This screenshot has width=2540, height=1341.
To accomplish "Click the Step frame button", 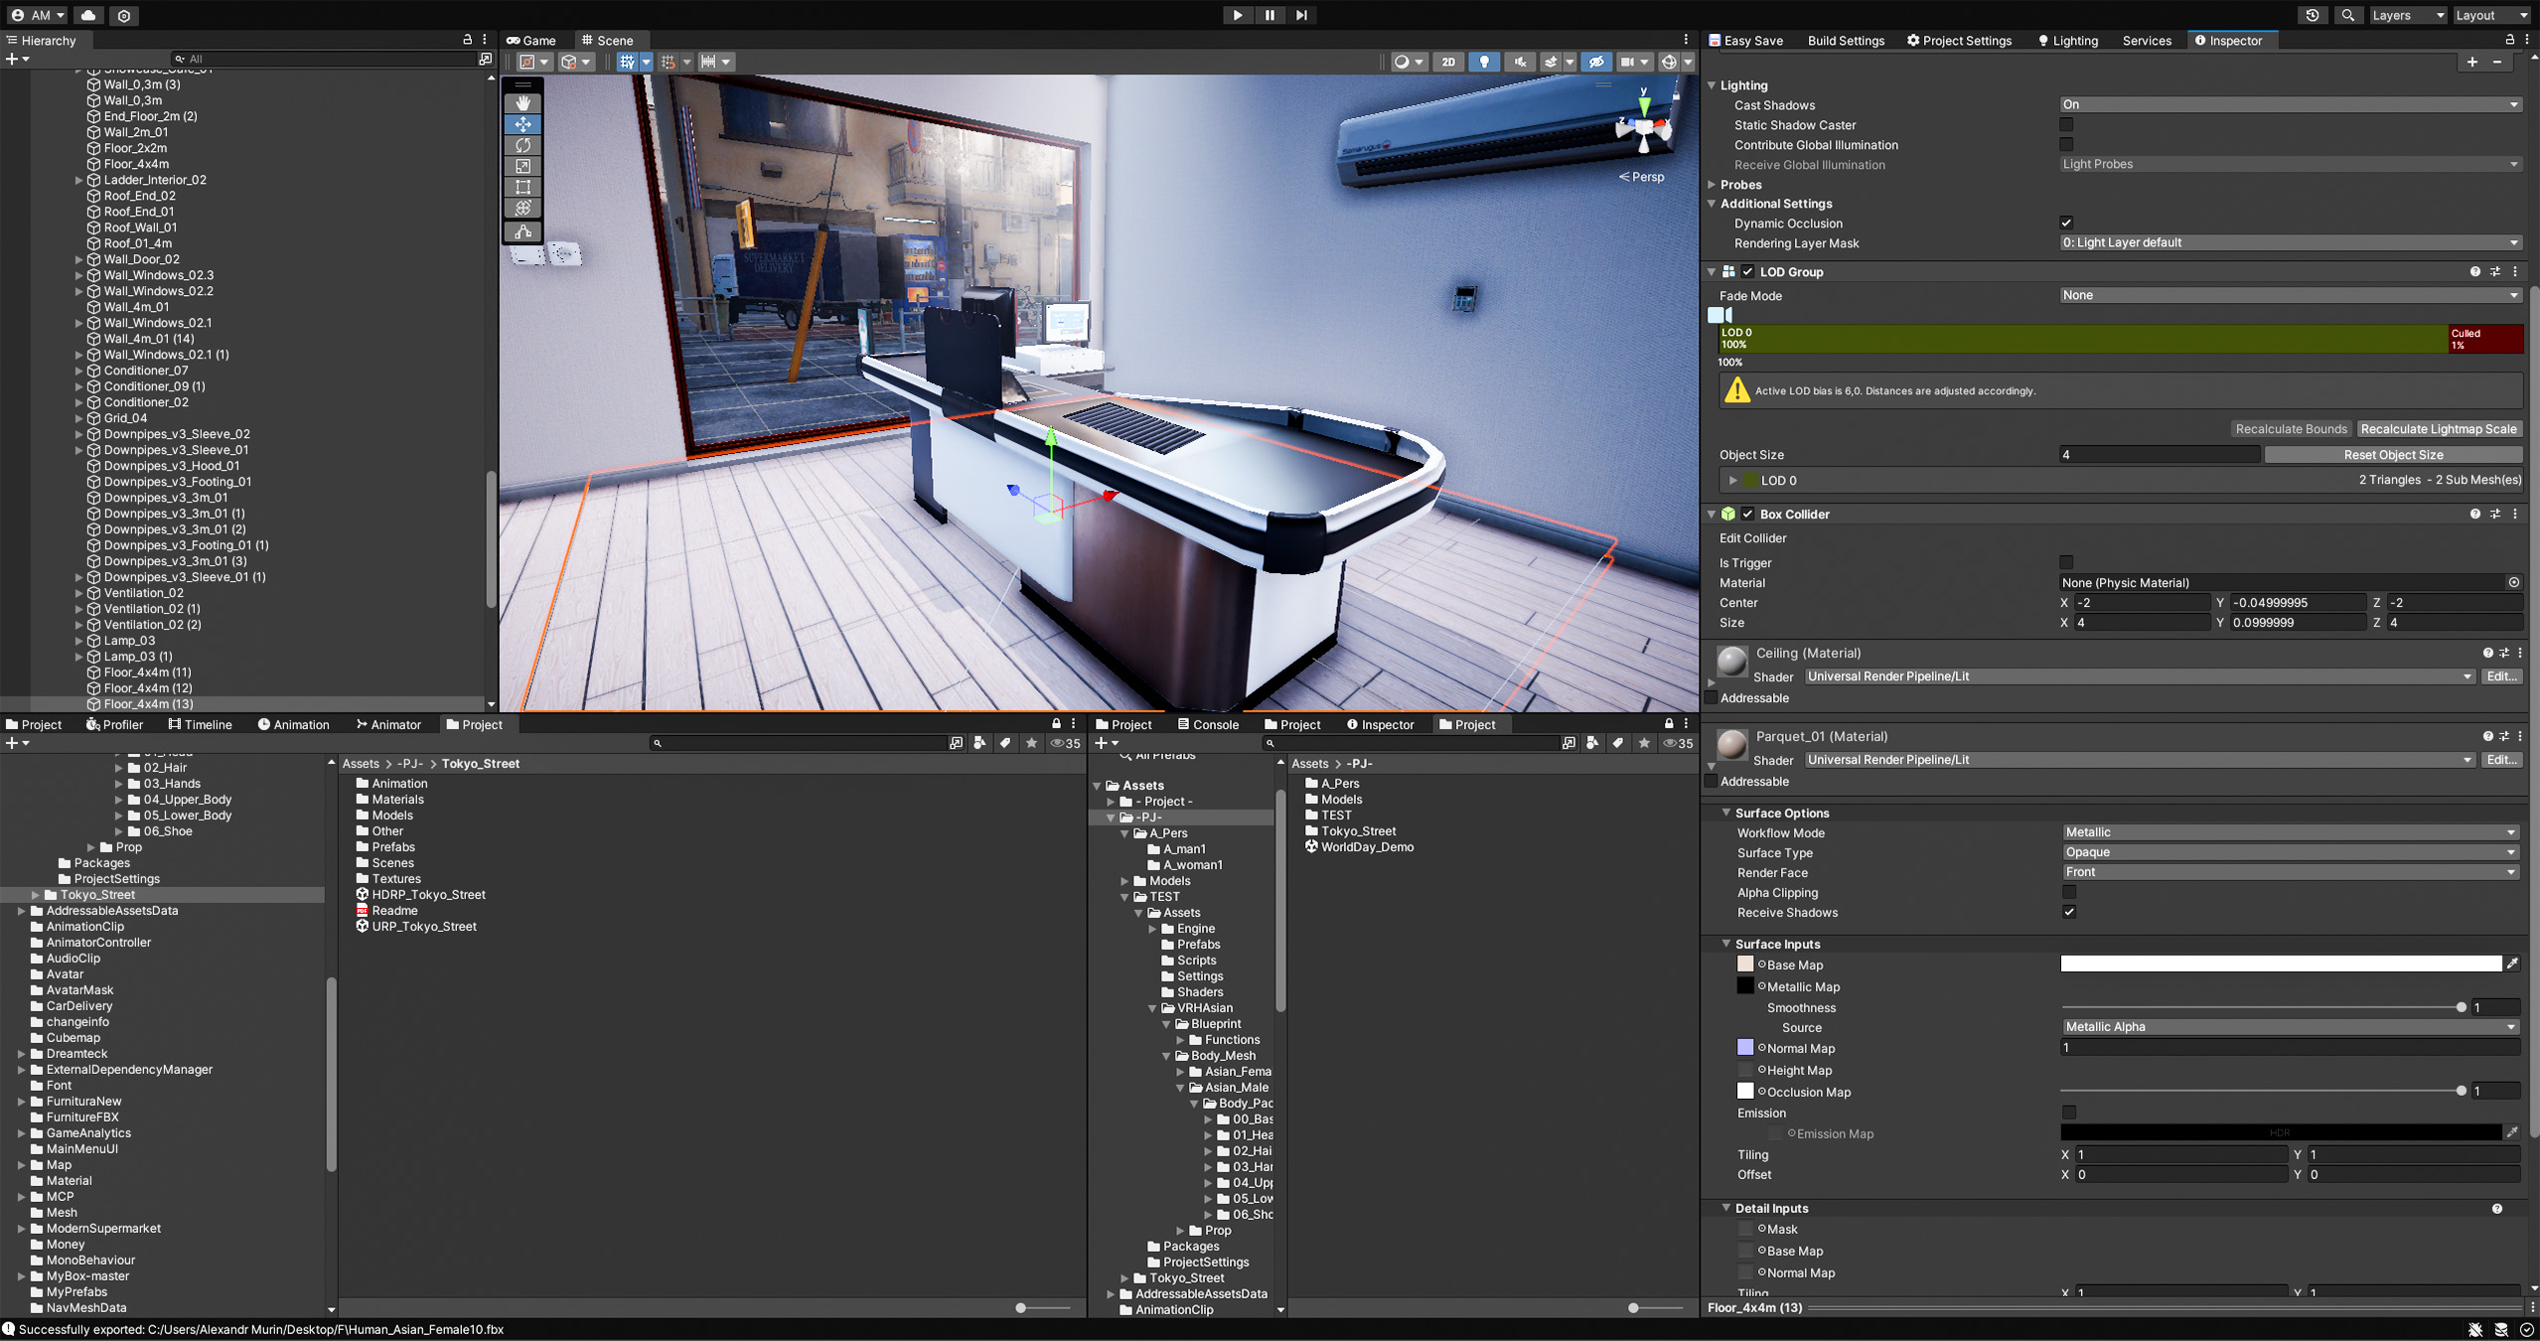I will pyautogui.click(x=1300, y=15).
